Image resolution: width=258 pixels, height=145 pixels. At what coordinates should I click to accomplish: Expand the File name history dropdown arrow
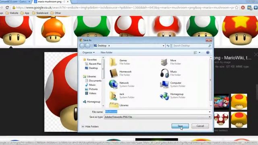point(210,112)
